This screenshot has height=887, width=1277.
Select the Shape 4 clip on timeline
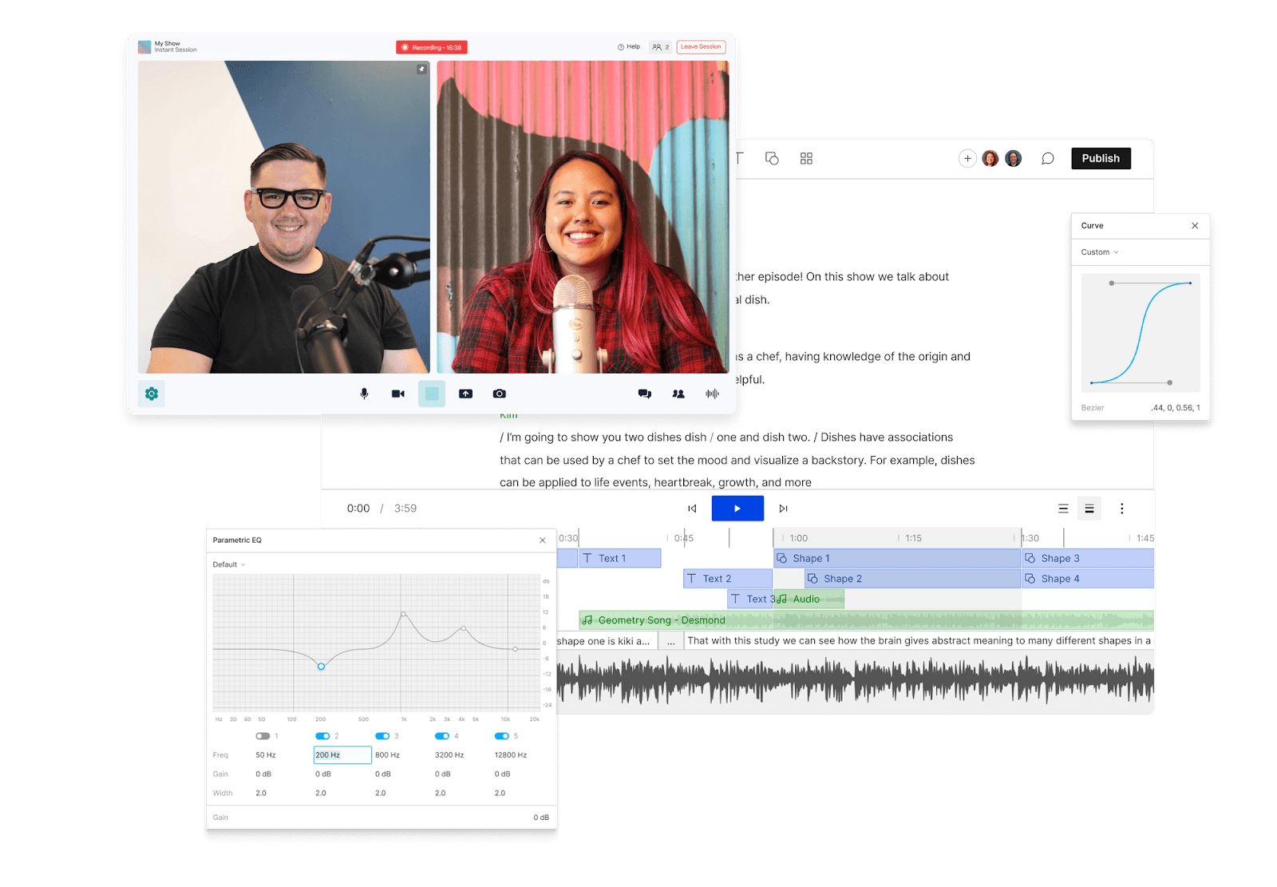[x=1088, y=579]
